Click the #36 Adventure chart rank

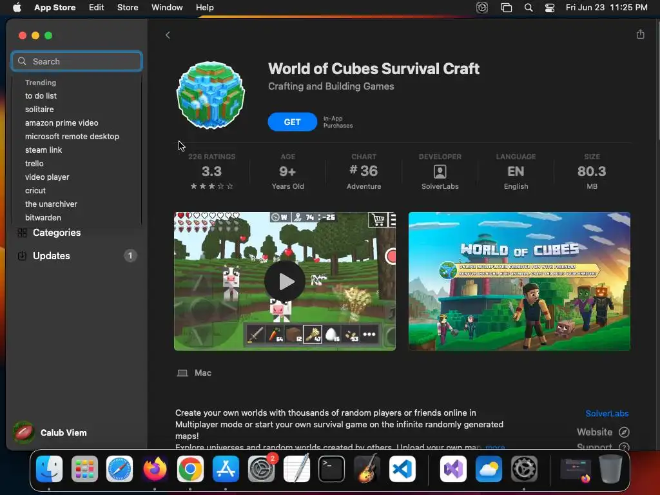pyautogui.click(x=364, y=171)
